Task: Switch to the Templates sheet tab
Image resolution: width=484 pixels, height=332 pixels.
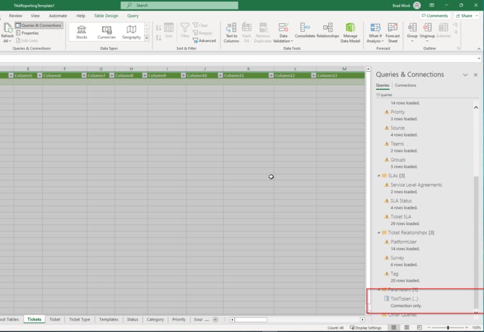Action: [x=108, y=319]
